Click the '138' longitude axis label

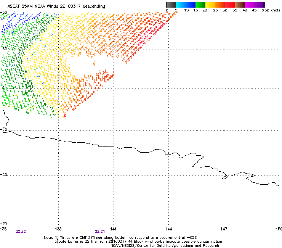point(58,229)
